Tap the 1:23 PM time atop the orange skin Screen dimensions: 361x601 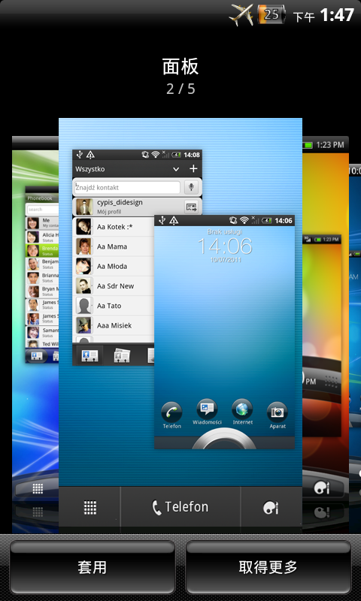point(329,145)
